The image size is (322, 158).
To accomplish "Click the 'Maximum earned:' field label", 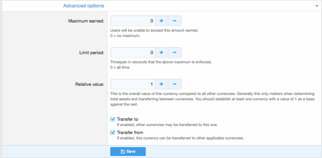I will tap(86, 21).
